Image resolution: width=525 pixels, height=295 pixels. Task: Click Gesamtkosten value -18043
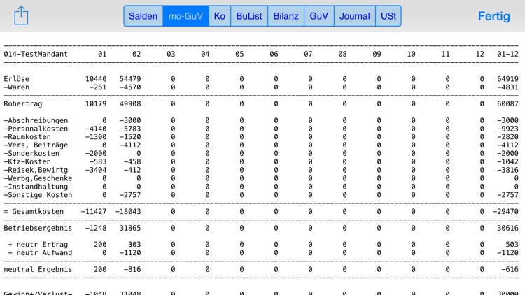tap(128, 211)
